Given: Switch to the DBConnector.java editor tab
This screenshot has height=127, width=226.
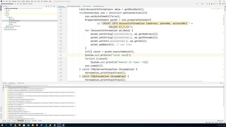Looking at the screenshot, I should 99,6.
